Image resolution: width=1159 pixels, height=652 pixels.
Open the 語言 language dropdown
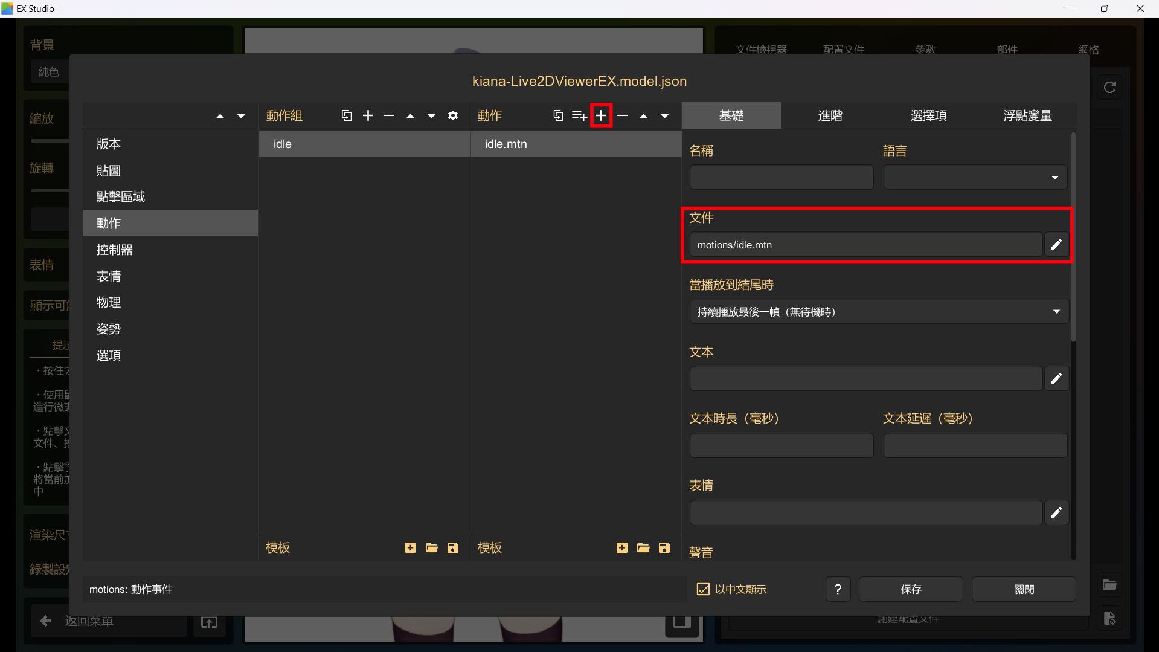(x=975, y=178)
